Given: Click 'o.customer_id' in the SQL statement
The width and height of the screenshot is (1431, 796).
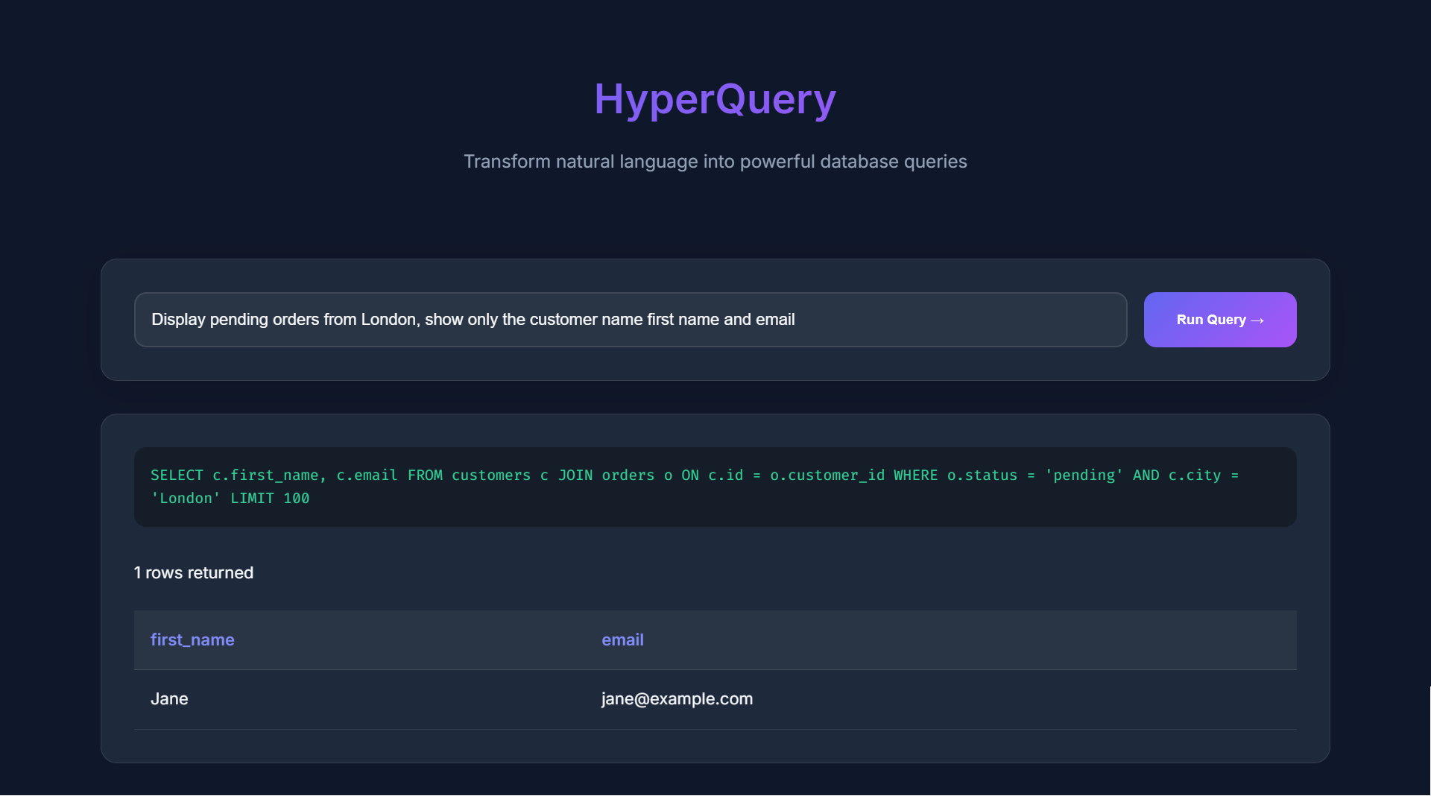Looking at the screenshot, I should point(827,476).
